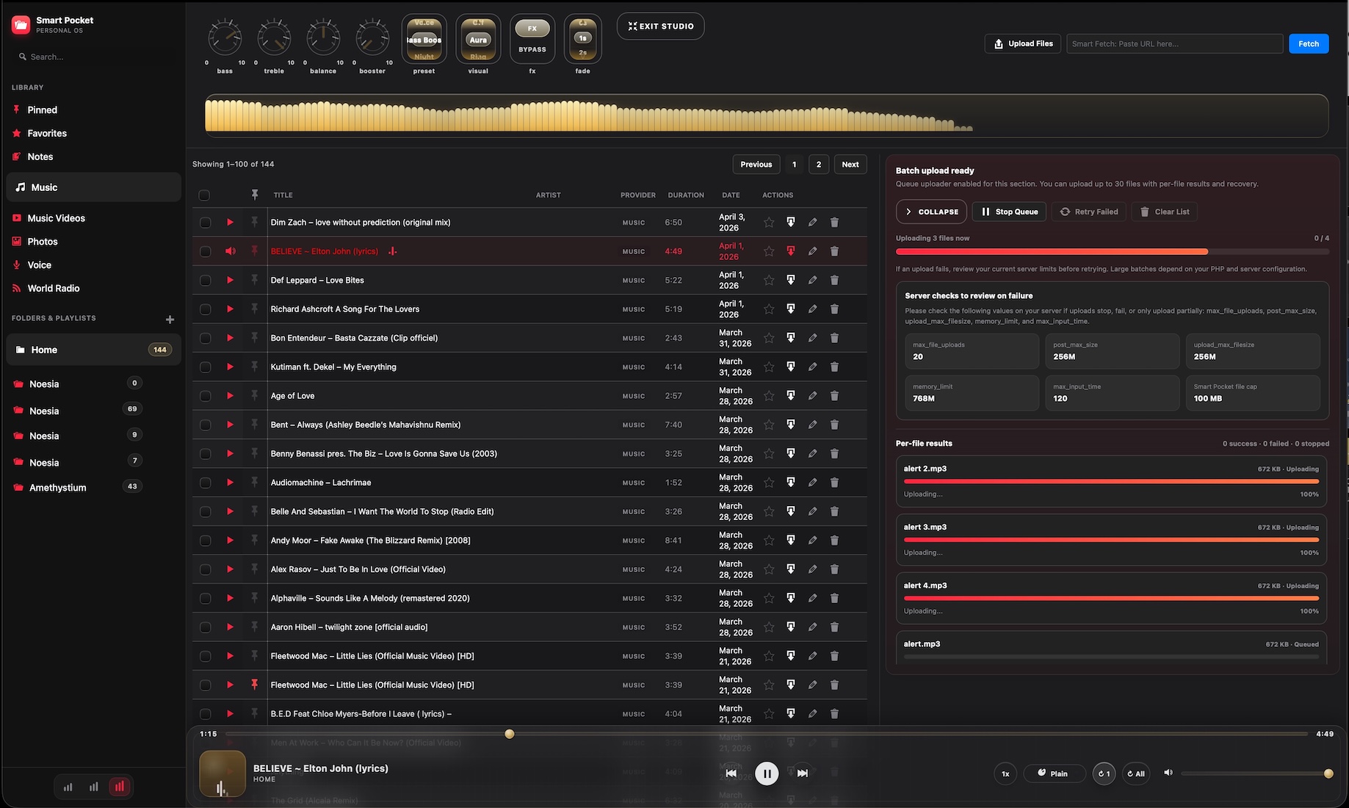The height and width of the screenshot is (808, 1349).
Task: Check the Age of Love row checkbox
Action: coord(205,396)
